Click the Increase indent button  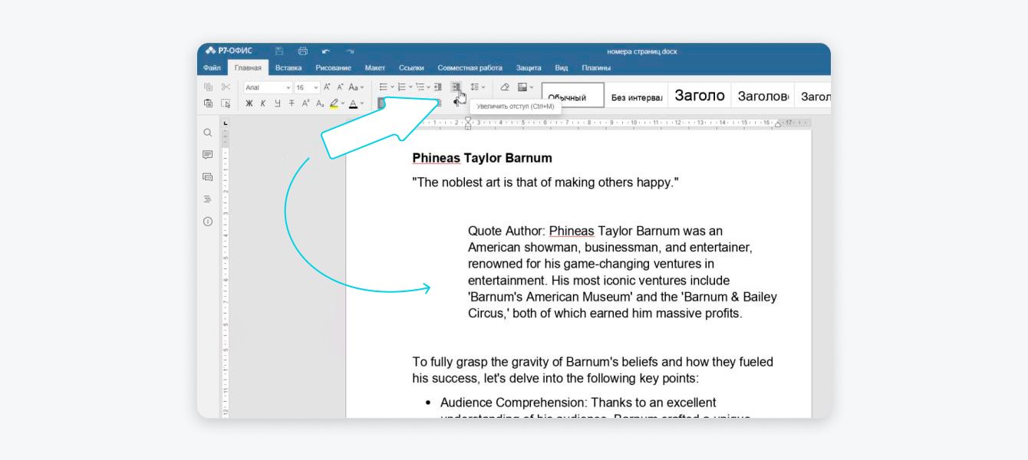coord(456,87)
